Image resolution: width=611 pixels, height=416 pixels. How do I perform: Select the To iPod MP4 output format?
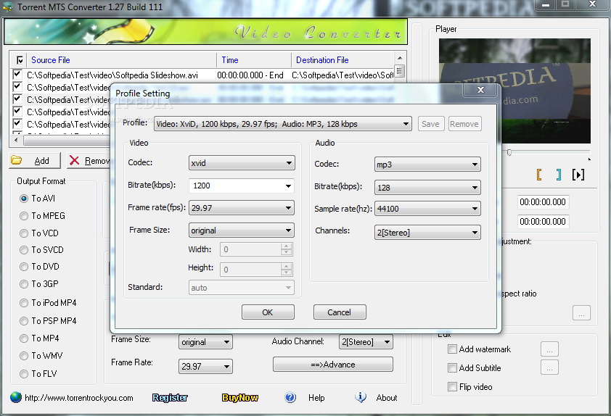24,303
